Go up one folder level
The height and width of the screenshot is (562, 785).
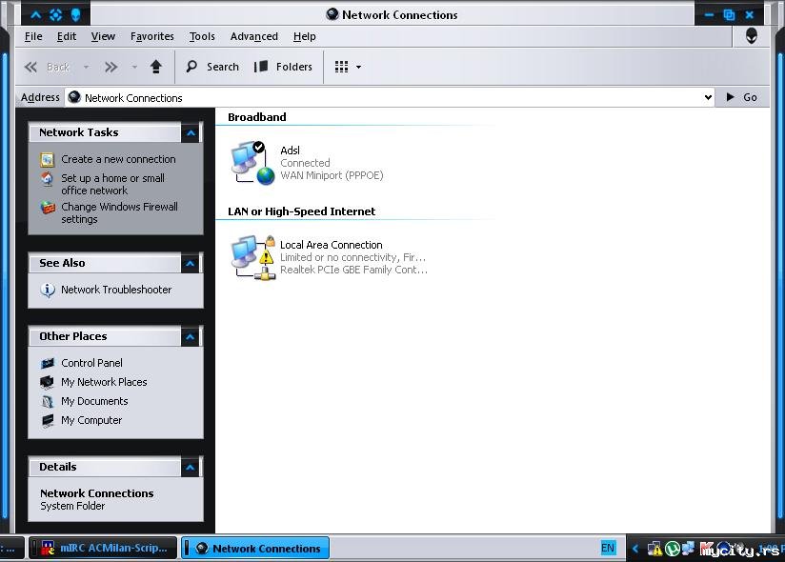pos(155,67)
